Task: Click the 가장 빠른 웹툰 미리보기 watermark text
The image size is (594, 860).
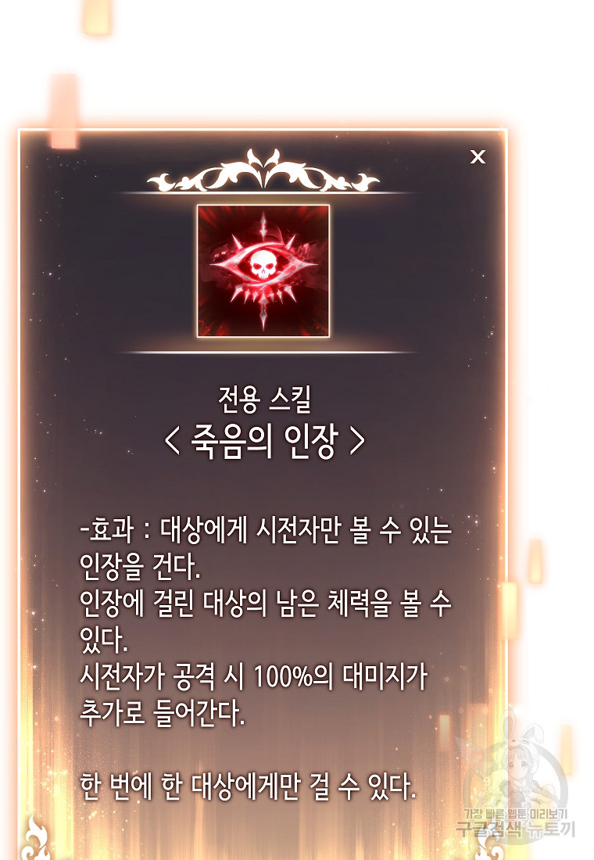Action: 516,814
